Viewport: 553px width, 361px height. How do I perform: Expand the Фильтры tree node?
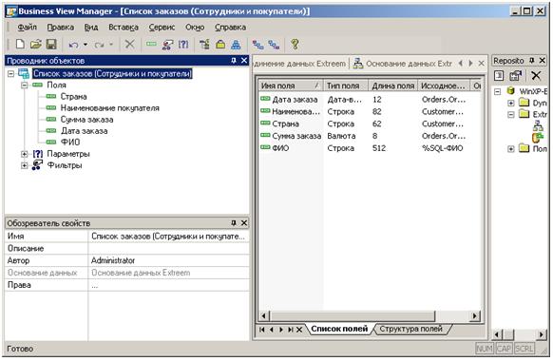tap(24, 165)
